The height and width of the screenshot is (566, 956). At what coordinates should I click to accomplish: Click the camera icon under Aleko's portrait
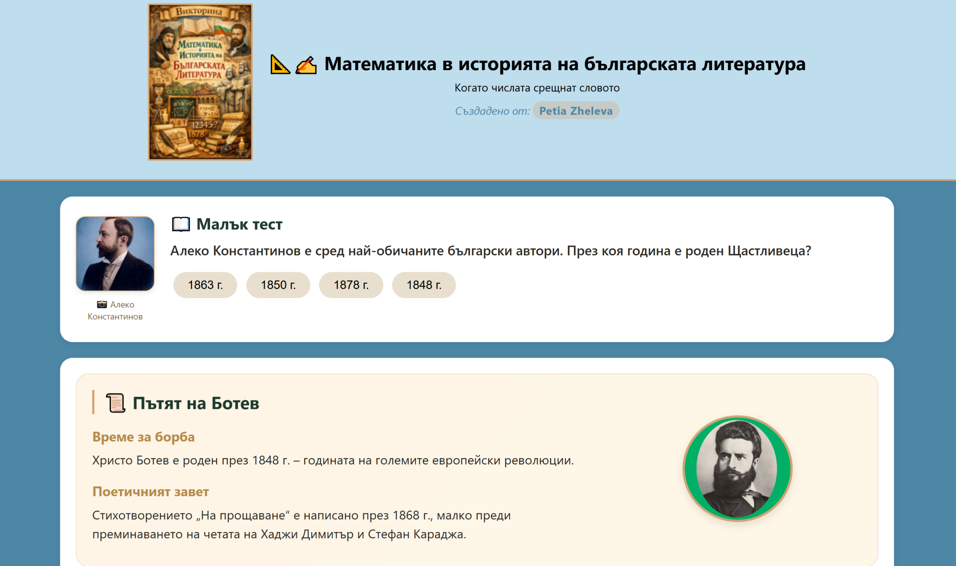pos(102,304)
